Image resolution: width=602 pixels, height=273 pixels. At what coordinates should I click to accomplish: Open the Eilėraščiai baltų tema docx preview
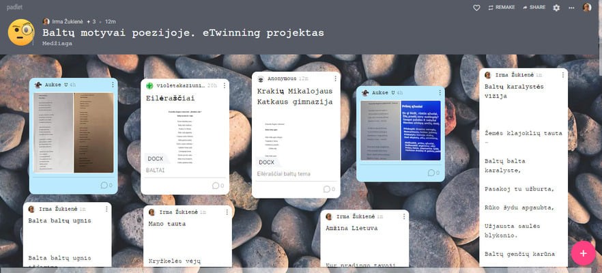click(x=296, y=139)
